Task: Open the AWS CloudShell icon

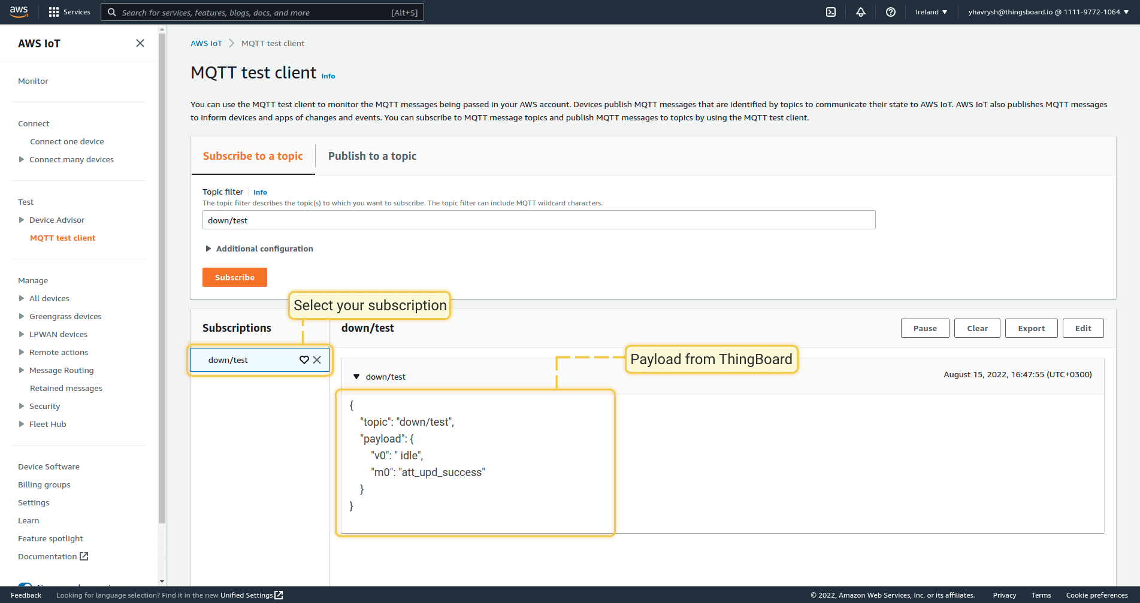Action: (x=831, y=12)
